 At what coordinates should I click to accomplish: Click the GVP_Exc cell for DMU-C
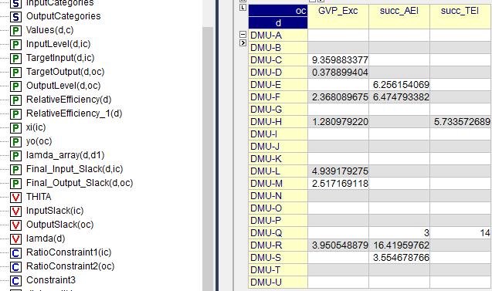[338, 60]
